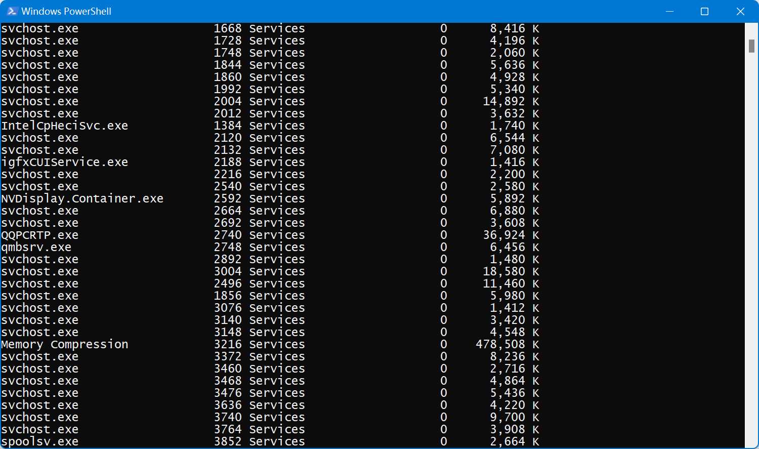Click the svchost.exe name with PID 3740
This screenshot has width=759, height=449.
click(39, 417)
